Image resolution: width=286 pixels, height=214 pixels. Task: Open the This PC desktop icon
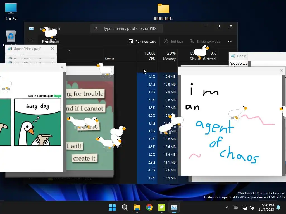(11, 12)
